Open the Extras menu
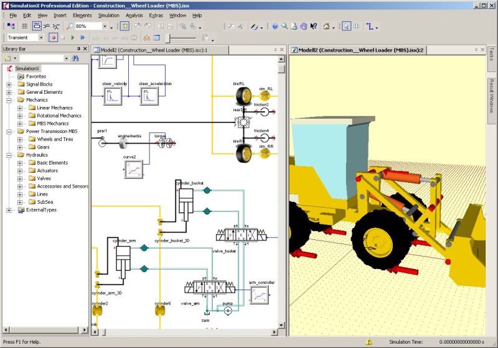Viewport: 498px width, 348px height. (156, 15)
